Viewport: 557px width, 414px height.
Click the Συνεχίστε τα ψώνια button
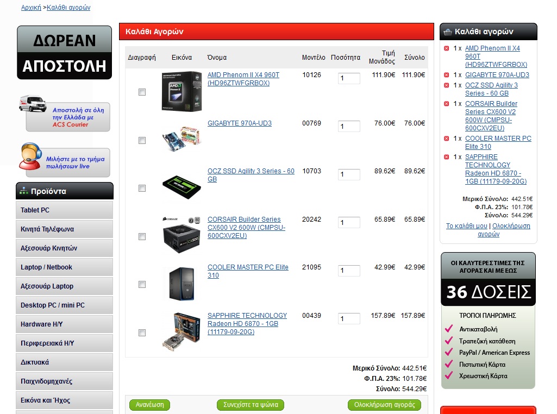[251, 405]
